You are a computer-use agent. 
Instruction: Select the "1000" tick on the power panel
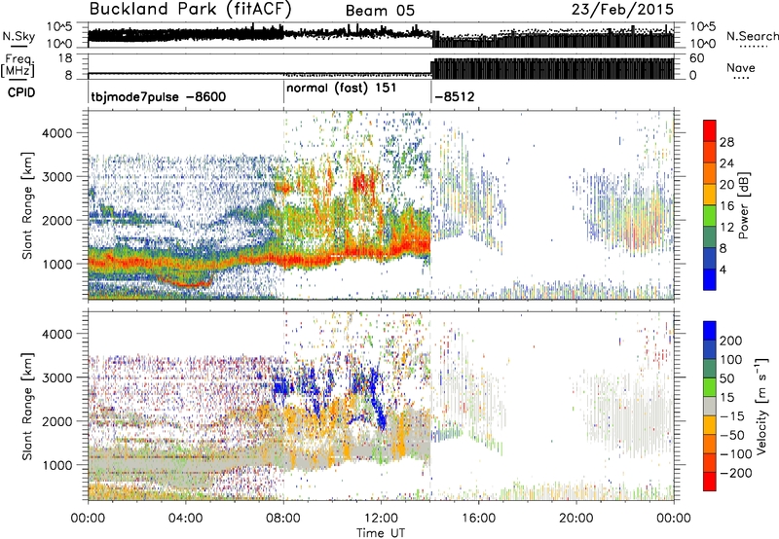(56, 265)
